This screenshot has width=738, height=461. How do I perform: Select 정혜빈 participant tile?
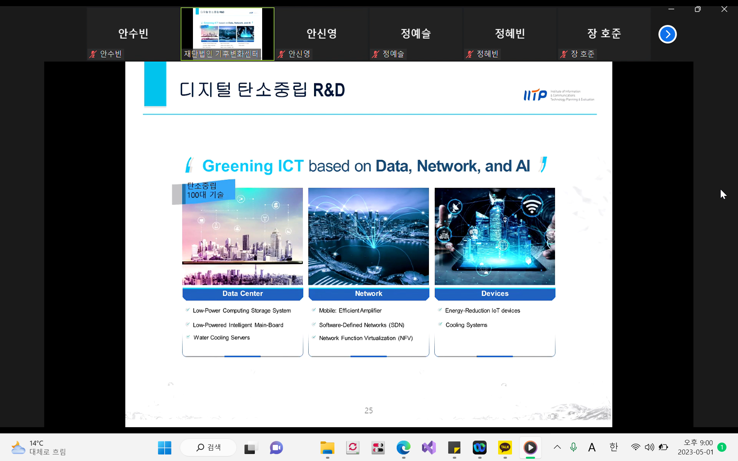510,34
